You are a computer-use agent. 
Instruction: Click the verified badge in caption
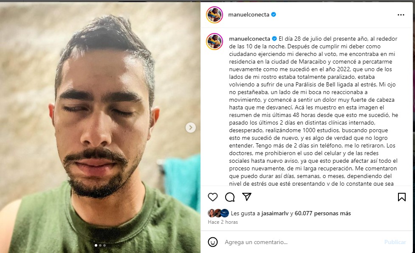tap(274, 39)
